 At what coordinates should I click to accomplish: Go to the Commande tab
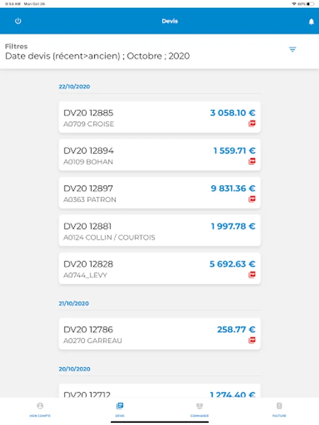click(x=199, y=409)
